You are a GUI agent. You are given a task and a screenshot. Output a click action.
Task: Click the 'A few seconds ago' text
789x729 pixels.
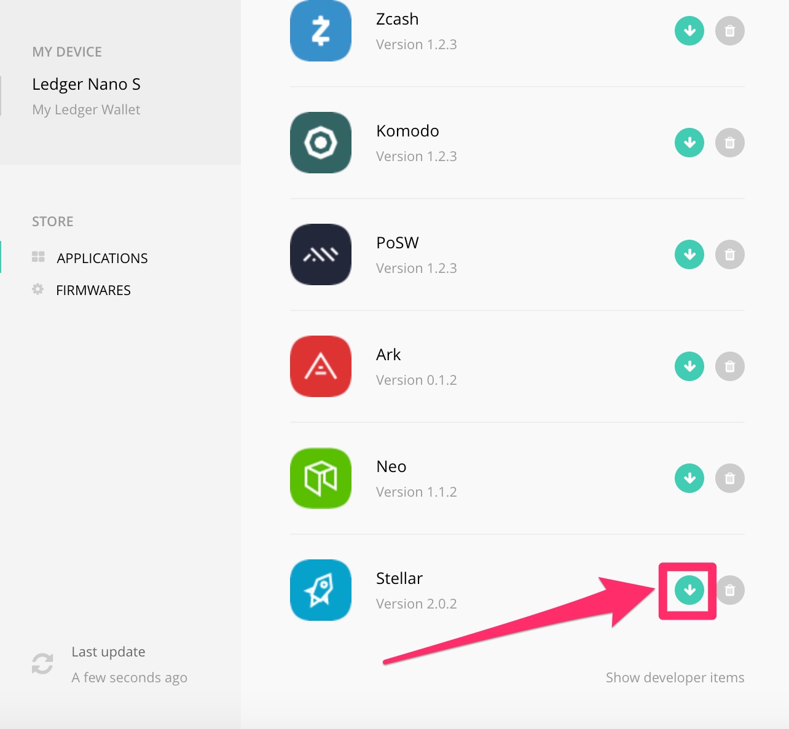[129, 677]
